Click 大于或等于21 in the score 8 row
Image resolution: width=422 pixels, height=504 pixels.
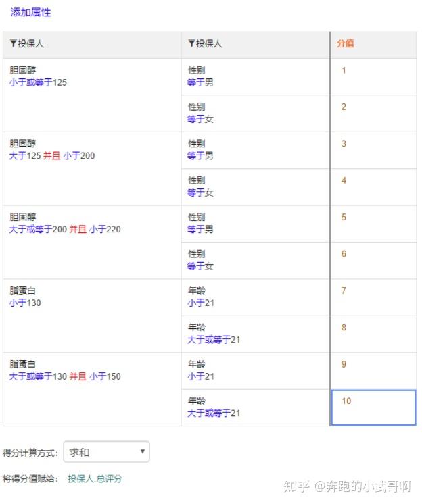click(x=214, y=340)
